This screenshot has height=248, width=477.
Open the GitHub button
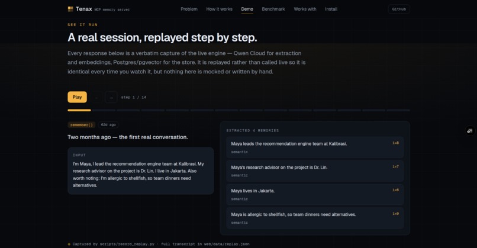399,9
